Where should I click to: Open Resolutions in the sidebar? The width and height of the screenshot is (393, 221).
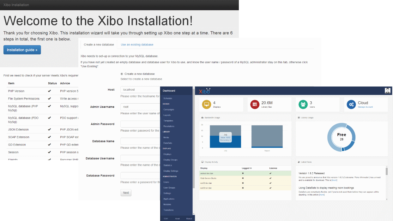(169, 126)
